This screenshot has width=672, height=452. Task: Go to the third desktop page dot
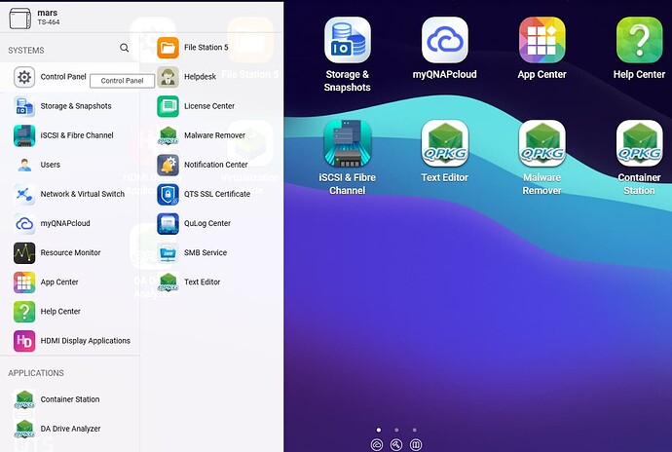point(415,430)
